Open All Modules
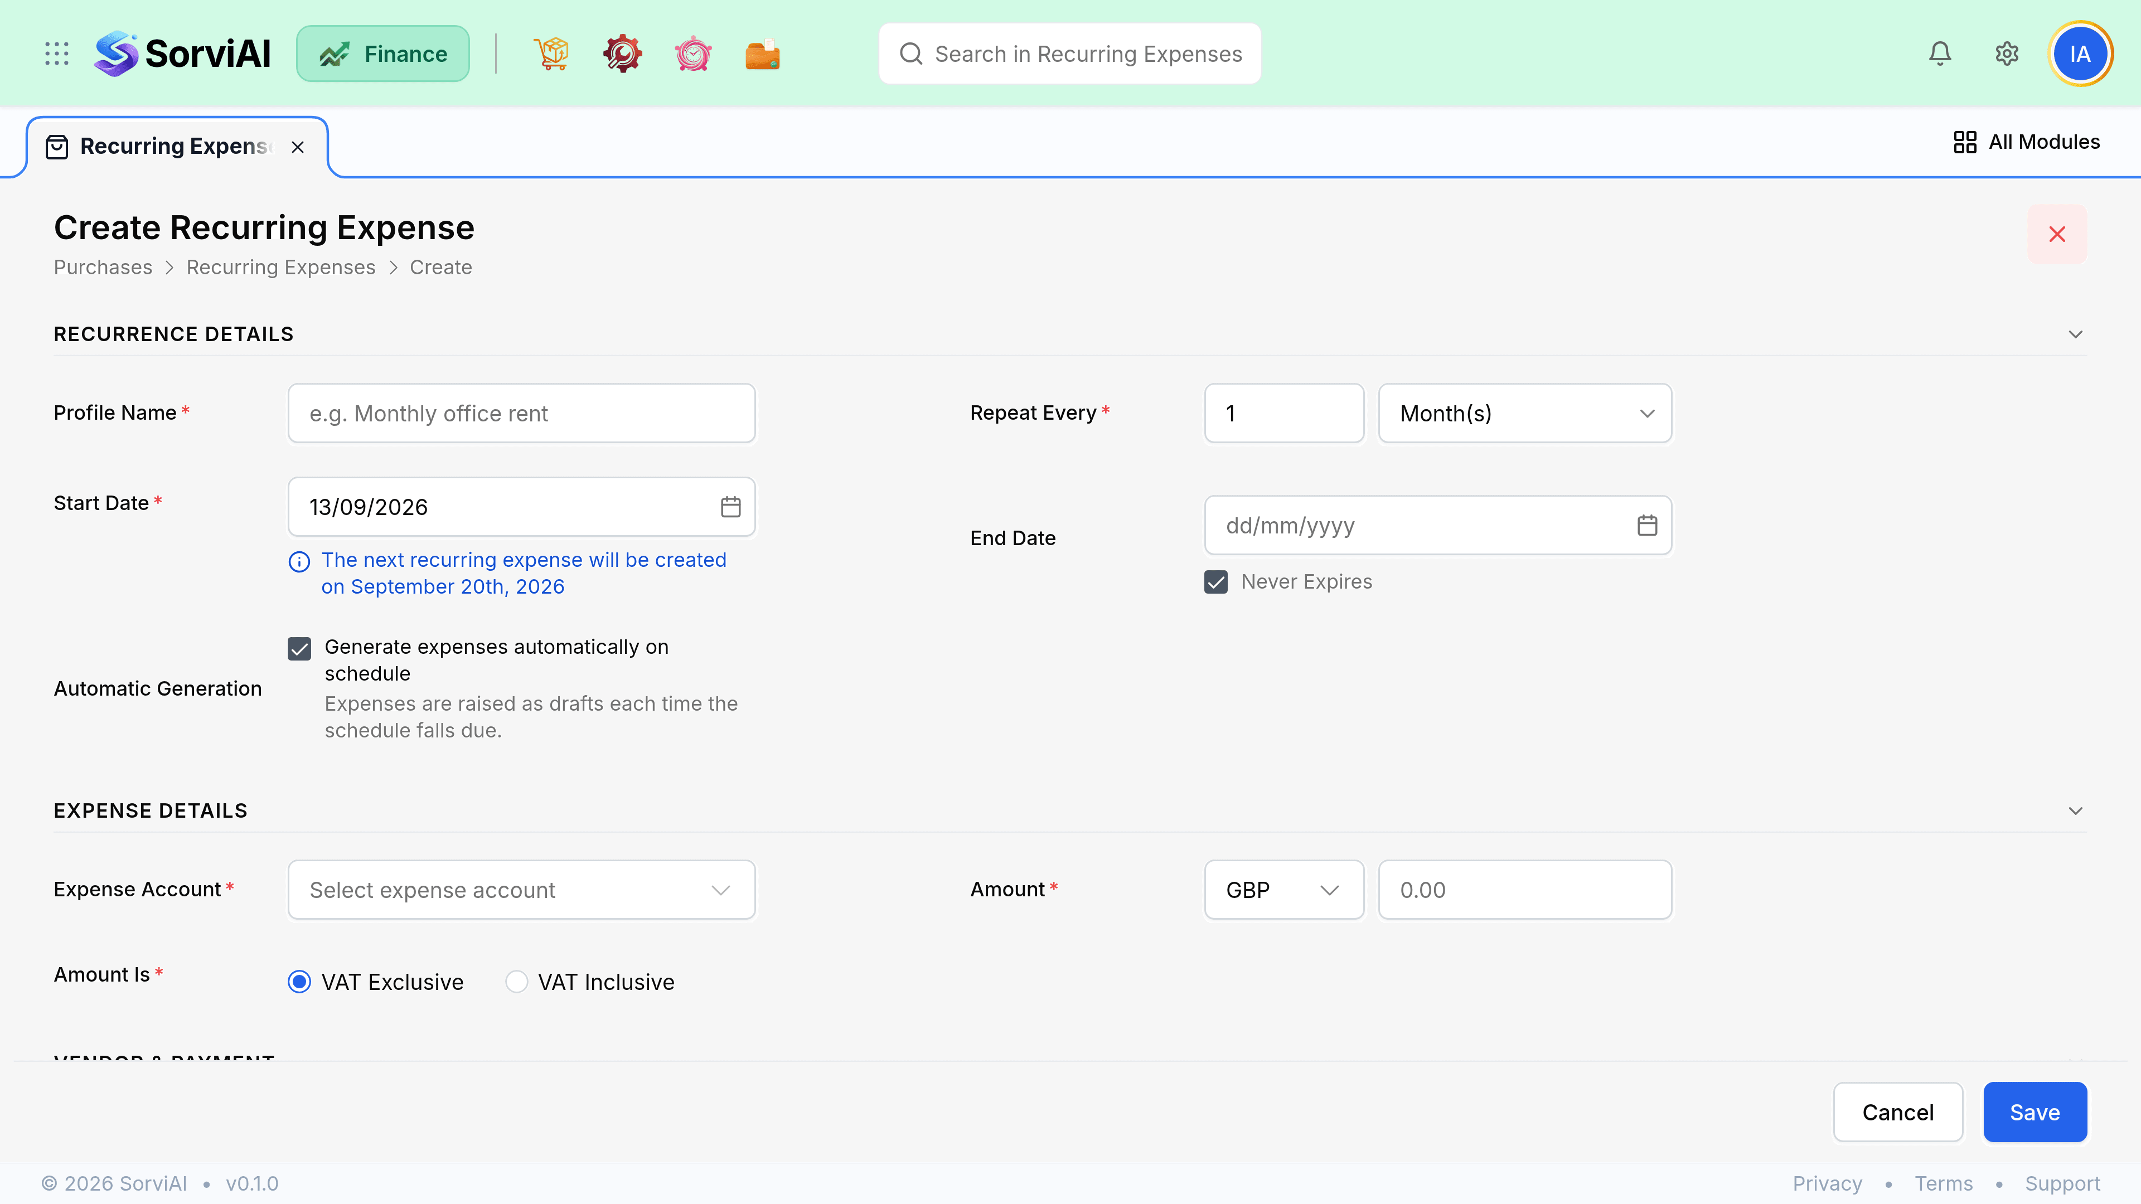The width and height of the screenshot is (2141, 1204). pos(2026,142)
